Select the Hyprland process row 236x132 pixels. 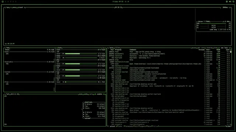coord(169,58)
